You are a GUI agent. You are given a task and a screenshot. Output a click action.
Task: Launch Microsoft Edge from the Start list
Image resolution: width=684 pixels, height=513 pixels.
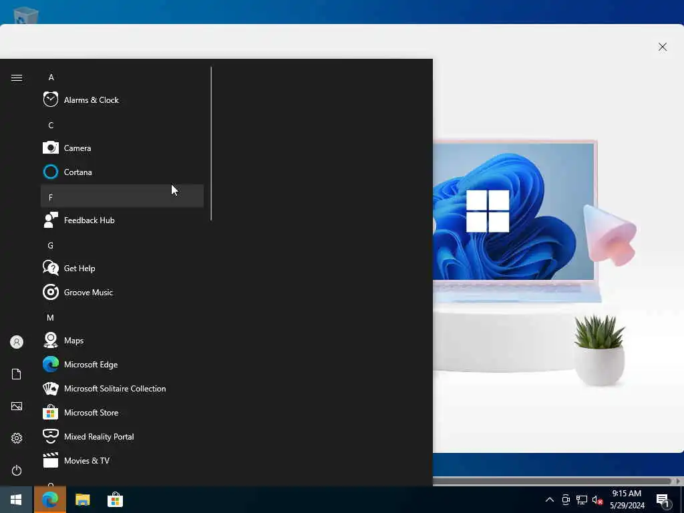click(51, 364)
